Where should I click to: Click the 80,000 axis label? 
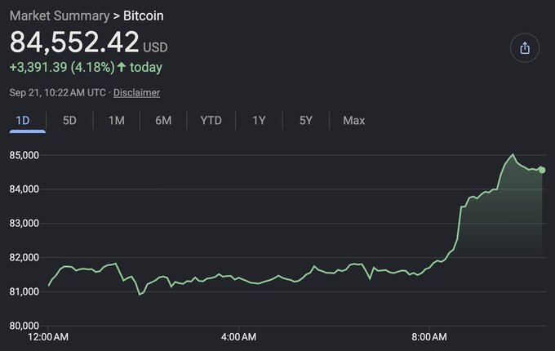click(x=24, y=326)
